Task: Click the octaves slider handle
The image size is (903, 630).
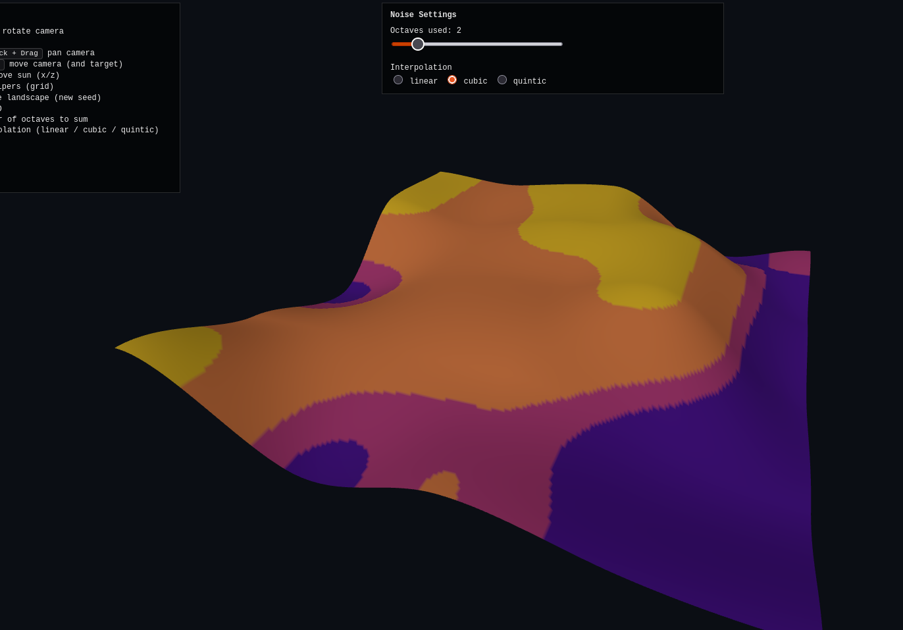Action: (418, 44)
